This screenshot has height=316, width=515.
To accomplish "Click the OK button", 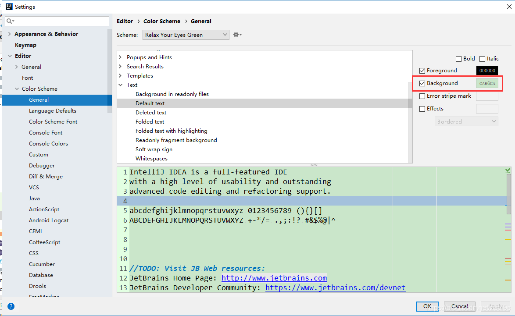I will coord(427,306).
